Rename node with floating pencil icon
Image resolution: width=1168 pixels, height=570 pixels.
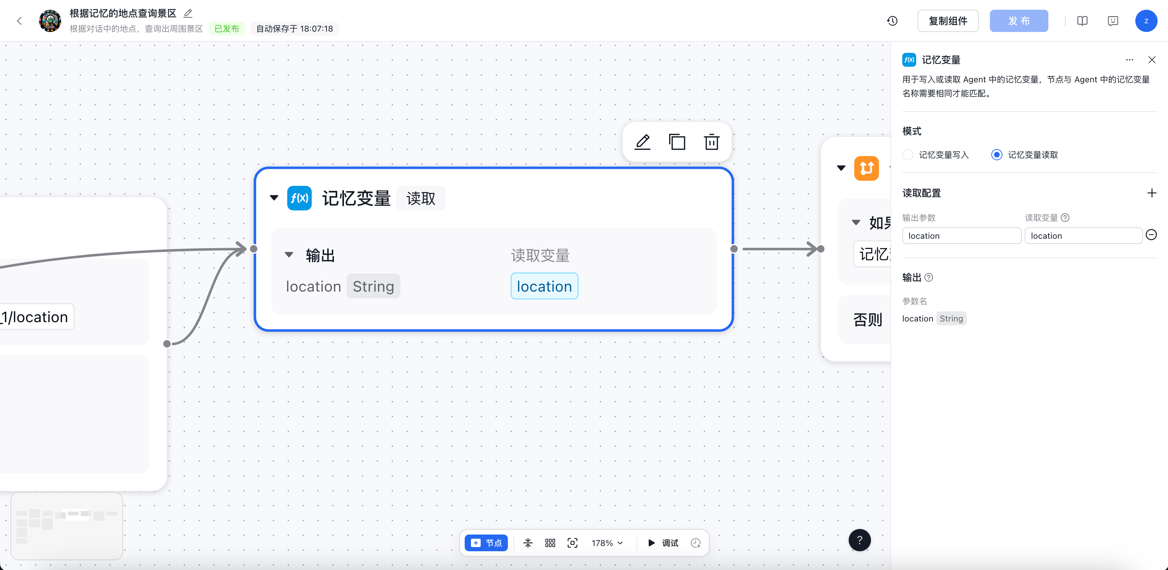pyautogui.click(x=642, y=142)
